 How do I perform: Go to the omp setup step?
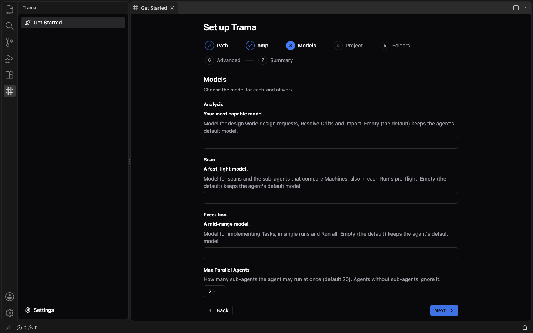coord(257,46)
